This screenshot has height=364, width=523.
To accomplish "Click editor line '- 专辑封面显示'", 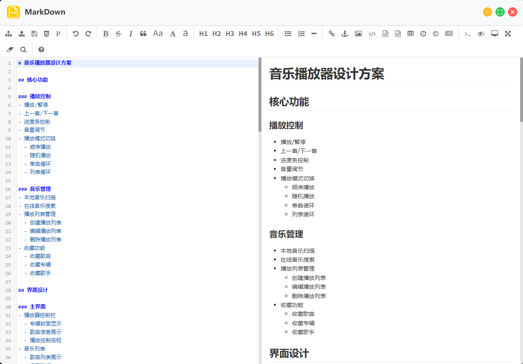I will click(43, 324).
